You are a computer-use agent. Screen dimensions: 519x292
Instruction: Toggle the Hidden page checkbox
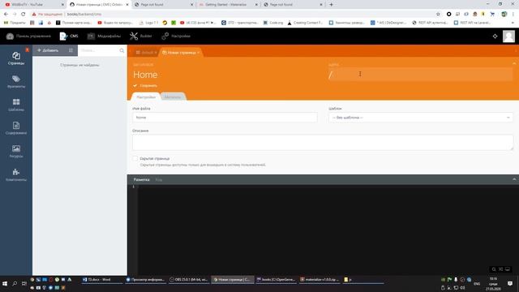coord(135,159)
